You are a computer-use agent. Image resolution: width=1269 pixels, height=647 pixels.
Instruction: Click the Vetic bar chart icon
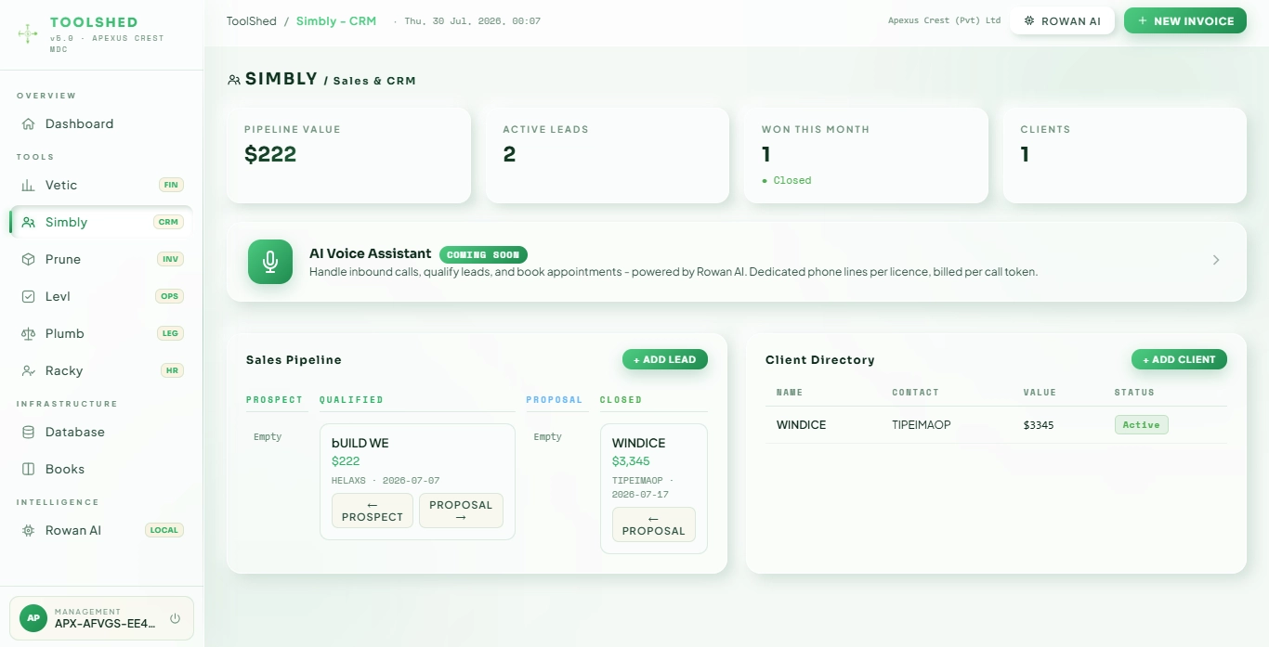28,185
